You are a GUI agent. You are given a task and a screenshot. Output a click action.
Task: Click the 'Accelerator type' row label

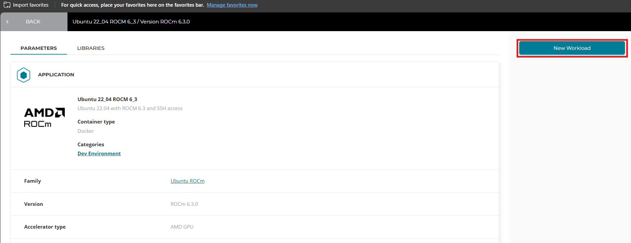point(45,227)
